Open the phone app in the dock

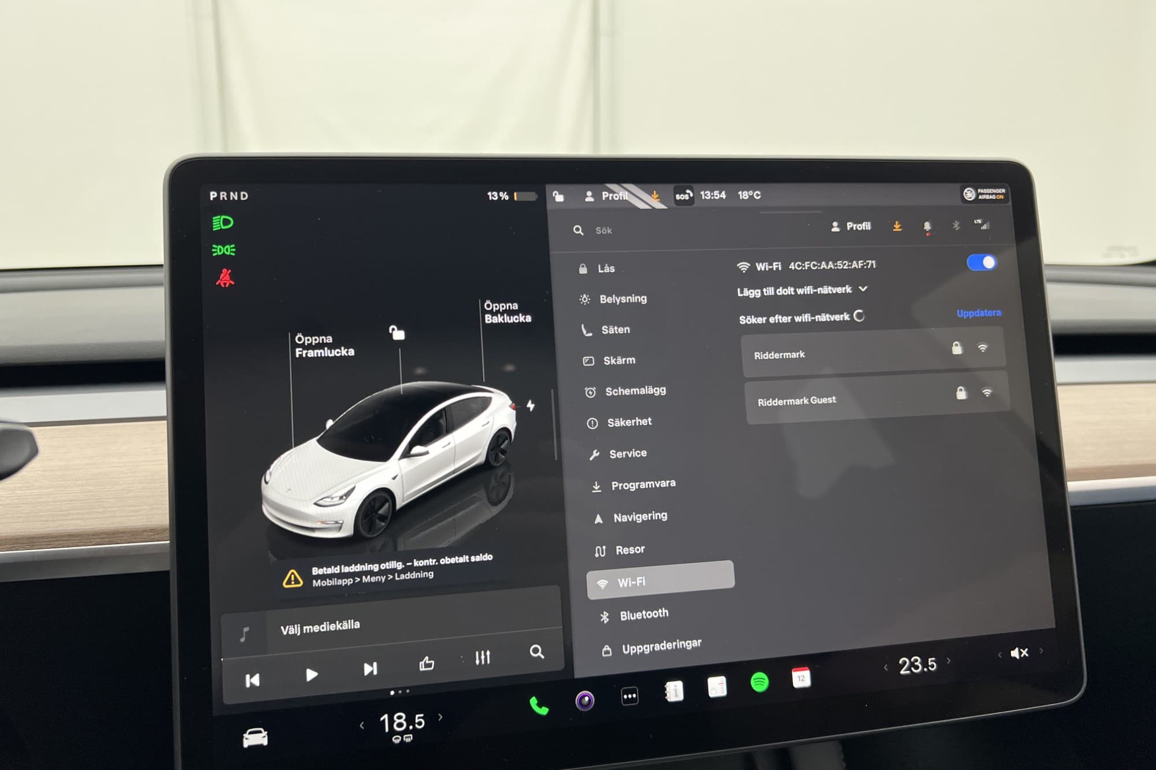pos(539,705)
